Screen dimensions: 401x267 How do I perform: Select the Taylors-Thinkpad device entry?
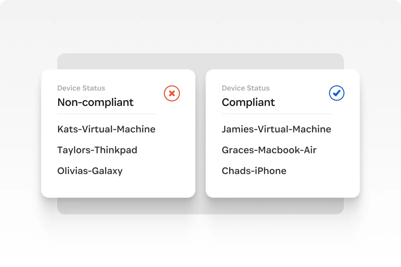(x=97, y=150)
